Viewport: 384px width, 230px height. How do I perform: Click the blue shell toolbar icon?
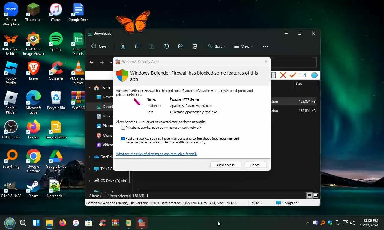tap(314, 75)
